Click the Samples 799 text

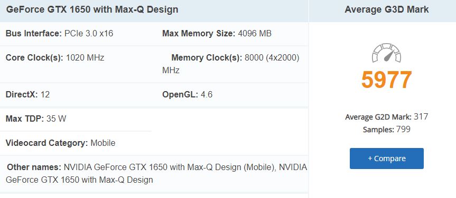[386, 130]
